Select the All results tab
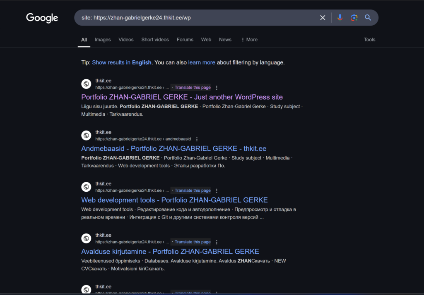Image resolution: width=424 pixels, height=295 pixels. pos(84,40)
